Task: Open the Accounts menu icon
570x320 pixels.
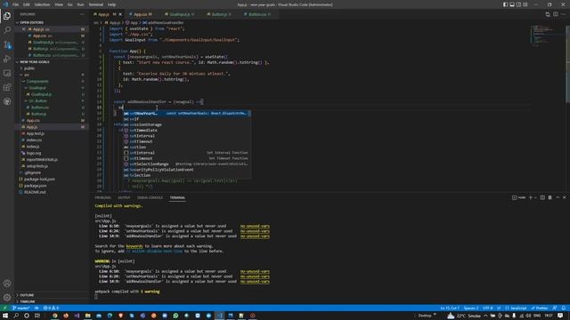Action: coord(7,284)
